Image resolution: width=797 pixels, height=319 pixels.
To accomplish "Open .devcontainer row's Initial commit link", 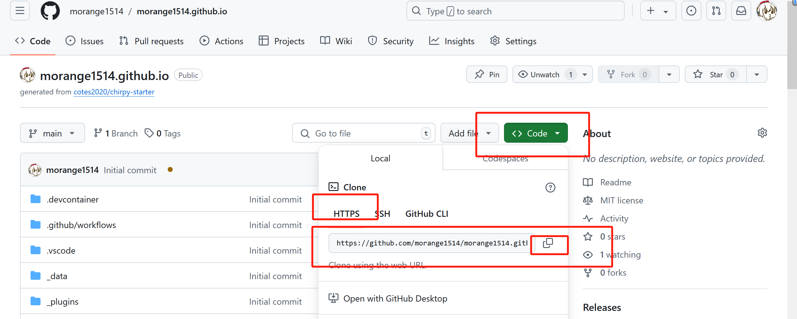I will [276, 199].
